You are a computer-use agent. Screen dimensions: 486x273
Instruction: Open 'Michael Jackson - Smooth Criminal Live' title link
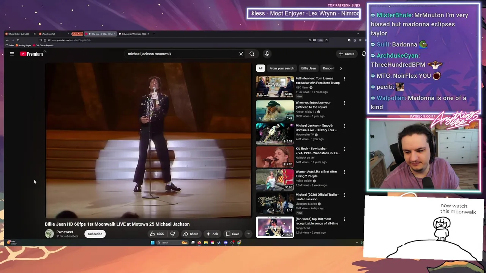pos(316,128)
